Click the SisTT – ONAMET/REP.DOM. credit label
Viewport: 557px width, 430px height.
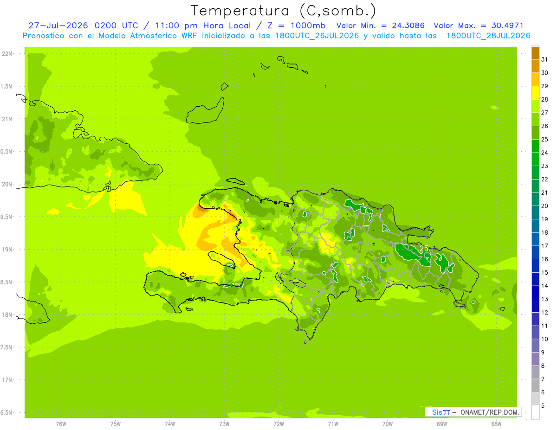click(x=473, y=412)
